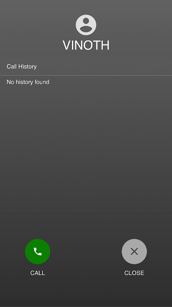
Task: Click the divider line under Call History
Action: [86, 75]
